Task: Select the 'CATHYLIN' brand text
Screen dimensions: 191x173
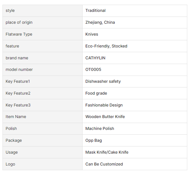Action: (x=95, y=58)
